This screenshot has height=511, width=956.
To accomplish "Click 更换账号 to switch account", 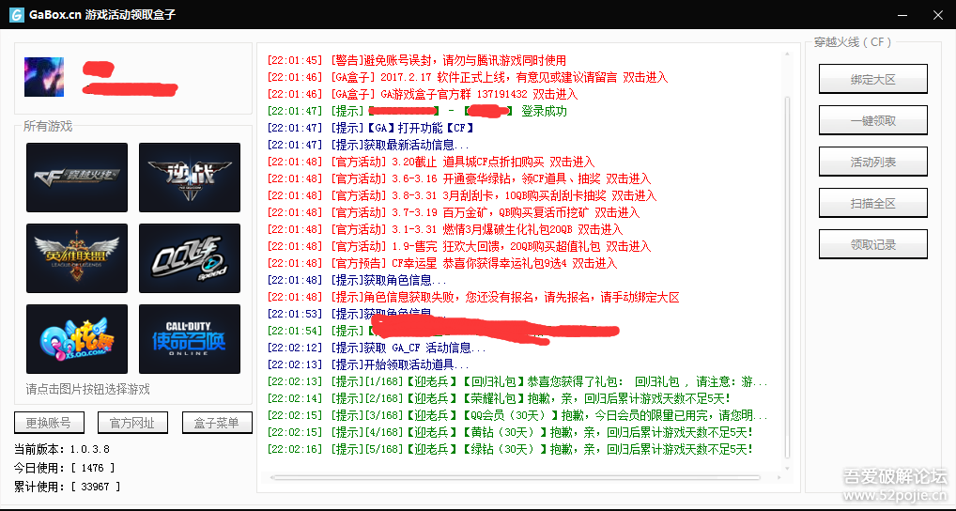I will [x=49, y=423].
